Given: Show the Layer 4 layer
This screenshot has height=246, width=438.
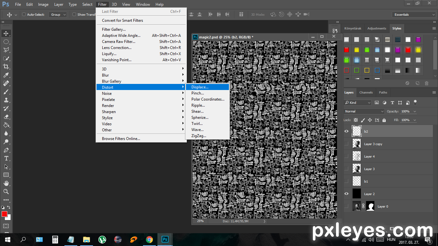Looking at the screenshot, I should pos(346,156).
